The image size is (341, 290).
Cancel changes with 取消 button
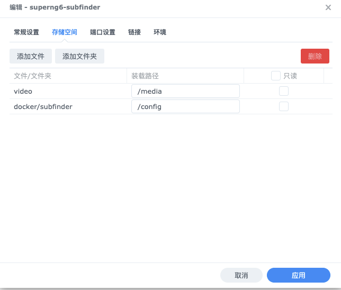pos(241,275)
